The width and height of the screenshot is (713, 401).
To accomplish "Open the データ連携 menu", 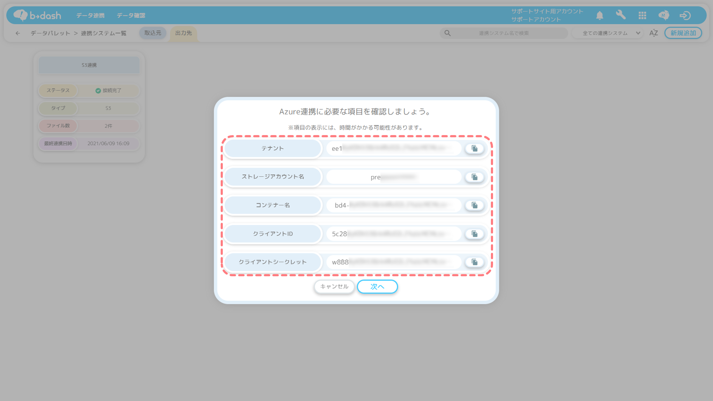I will 91,15.
